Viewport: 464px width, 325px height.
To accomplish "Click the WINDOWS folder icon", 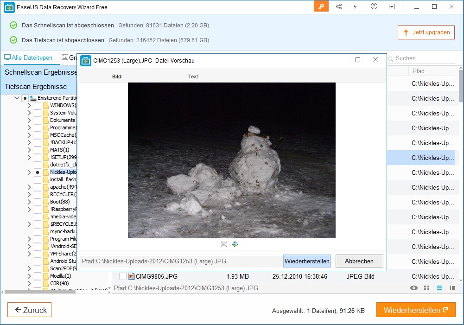I will 45,105.
